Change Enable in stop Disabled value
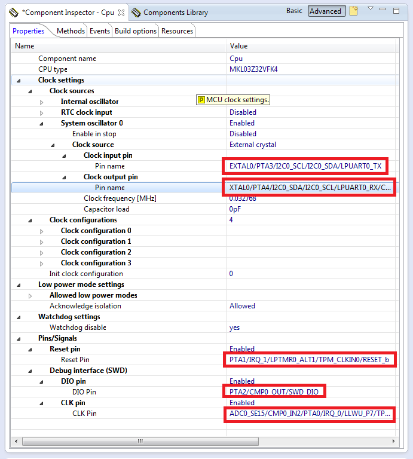 tap(243, 134)
